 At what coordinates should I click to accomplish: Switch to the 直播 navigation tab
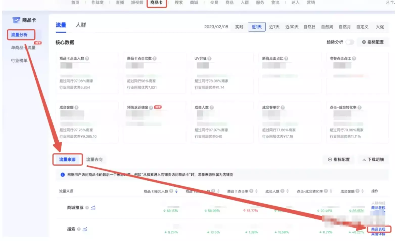pyautogui.click(x=120, y=3)
